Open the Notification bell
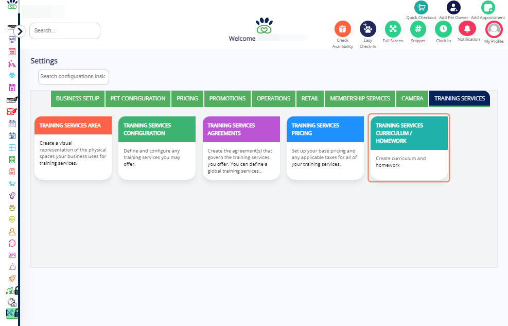This screenshot has width=508, height=326. [467, 29]
